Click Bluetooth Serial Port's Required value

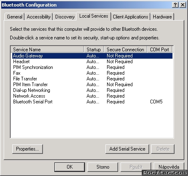[116, 102]
